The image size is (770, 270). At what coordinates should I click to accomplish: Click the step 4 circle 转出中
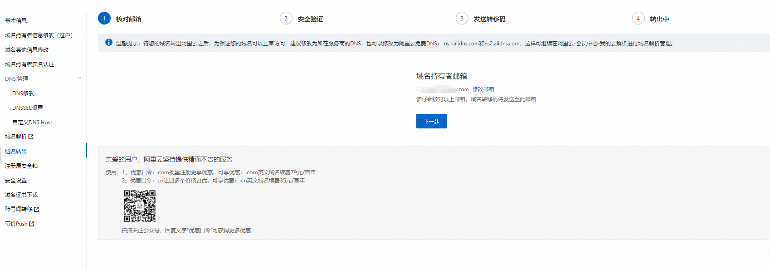638,19
